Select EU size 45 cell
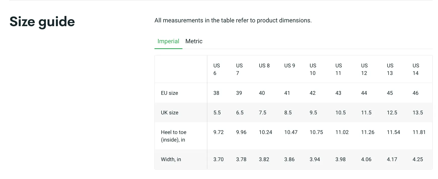 390,93
